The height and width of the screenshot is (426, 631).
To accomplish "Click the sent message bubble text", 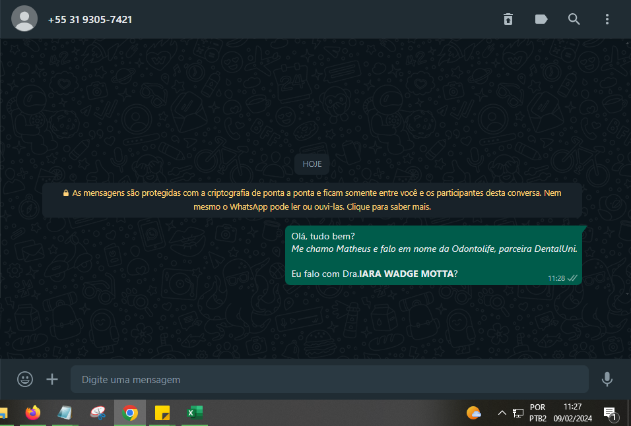I will (434, 255).
